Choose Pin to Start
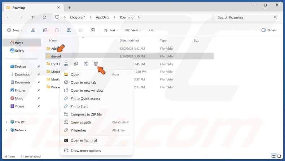This screenshot has width=285, height=161. [96, 106]
